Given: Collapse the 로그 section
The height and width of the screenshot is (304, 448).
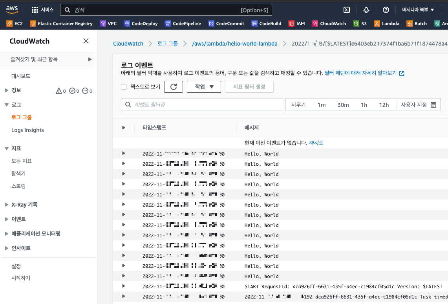Looking at the screenshot, I should click(x=7, y=105).
